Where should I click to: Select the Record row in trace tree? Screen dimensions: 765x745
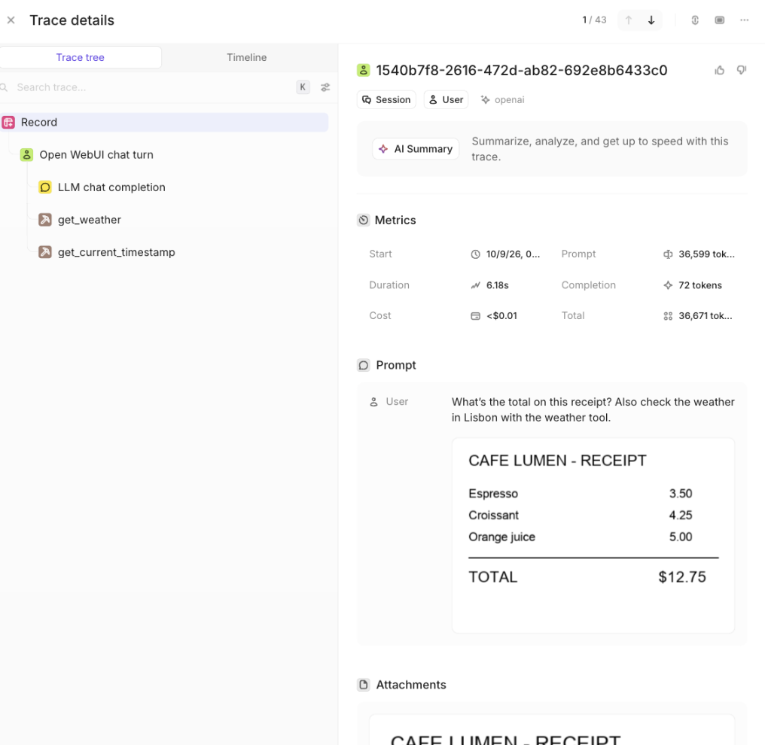click(x=164, y=123)
